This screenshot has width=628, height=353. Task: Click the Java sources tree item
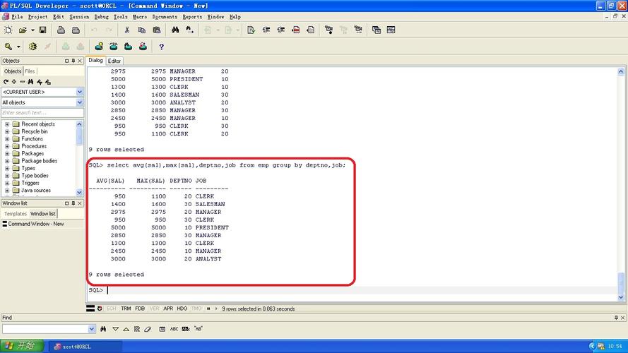35,191
